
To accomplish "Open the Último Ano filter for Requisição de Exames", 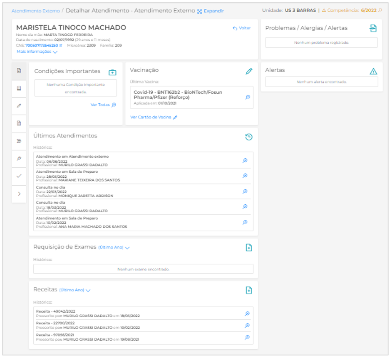I will click(x=114, y=248).
